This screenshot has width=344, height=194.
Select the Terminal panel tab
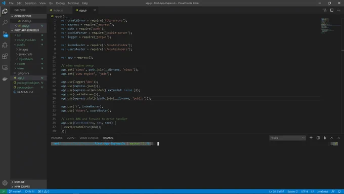[108, 138]
